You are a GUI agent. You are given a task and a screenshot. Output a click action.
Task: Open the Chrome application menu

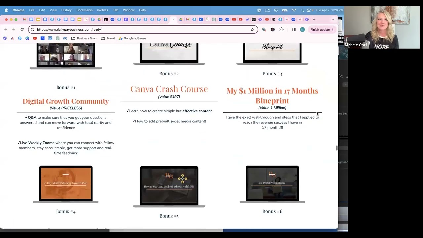(x=19, y=10)
